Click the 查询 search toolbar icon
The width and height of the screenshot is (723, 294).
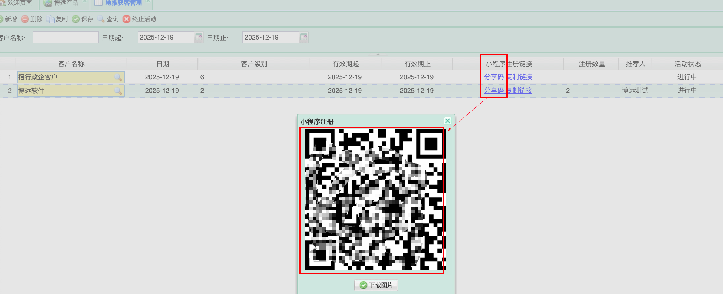[x=101, y=19]
